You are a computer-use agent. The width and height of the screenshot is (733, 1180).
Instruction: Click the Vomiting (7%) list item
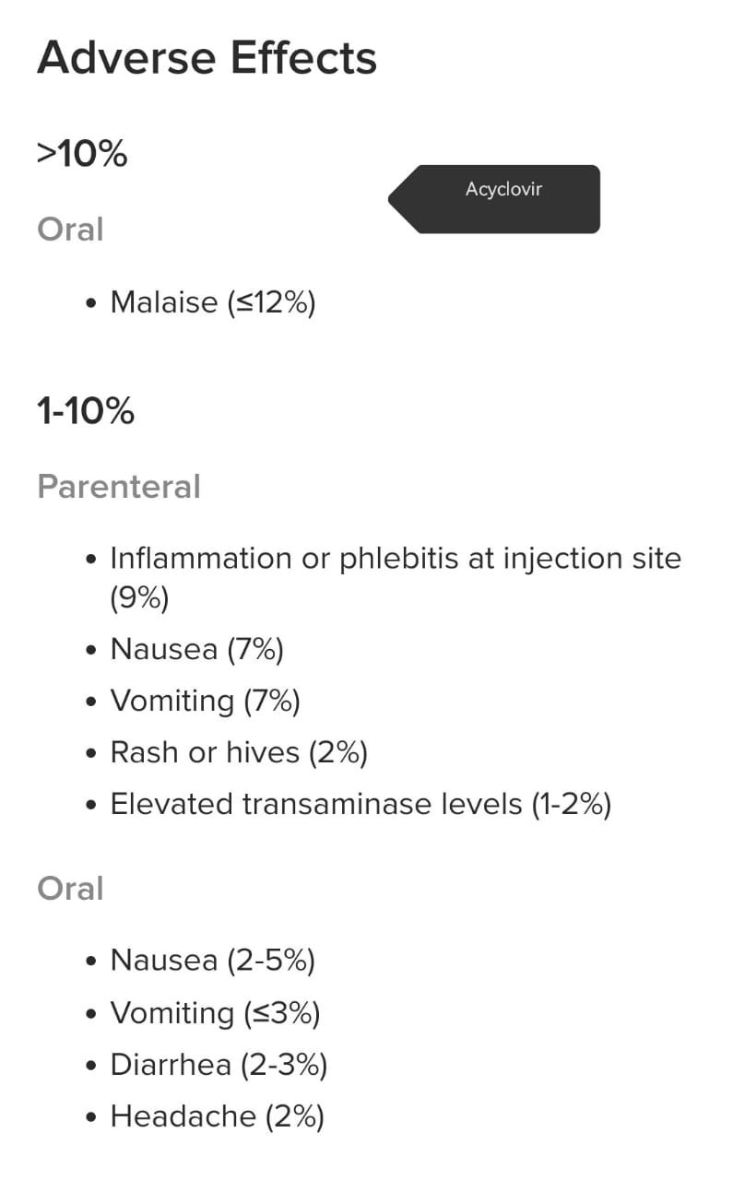[x=205, y=701]
